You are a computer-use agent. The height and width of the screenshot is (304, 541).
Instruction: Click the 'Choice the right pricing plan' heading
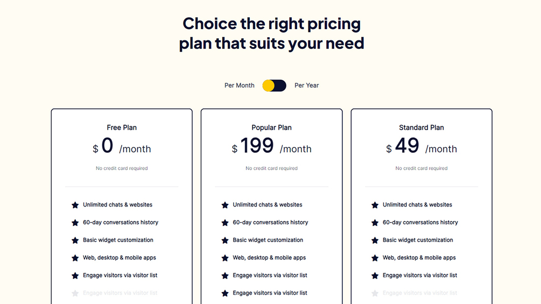271,33
